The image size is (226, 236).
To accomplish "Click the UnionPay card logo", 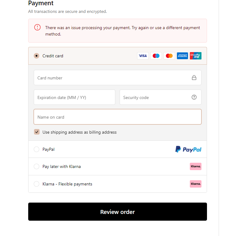I will (196, 56).
